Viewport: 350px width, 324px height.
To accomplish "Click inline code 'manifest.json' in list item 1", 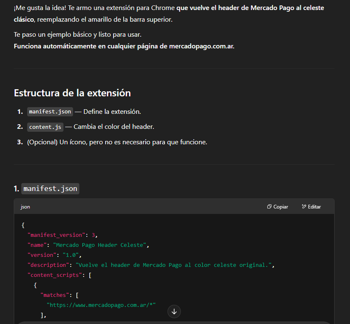I will [50, 112].
